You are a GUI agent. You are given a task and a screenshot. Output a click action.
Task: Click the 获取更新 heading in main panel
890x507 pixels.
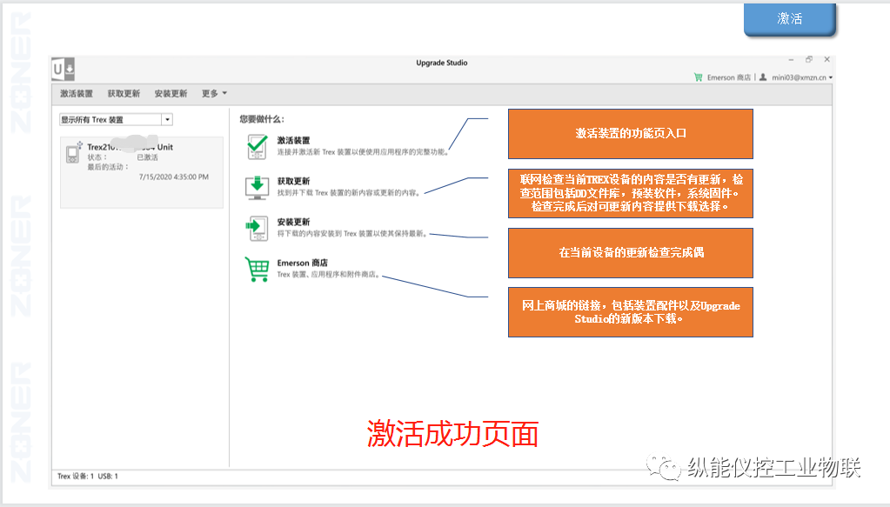(x=293, y=181)
